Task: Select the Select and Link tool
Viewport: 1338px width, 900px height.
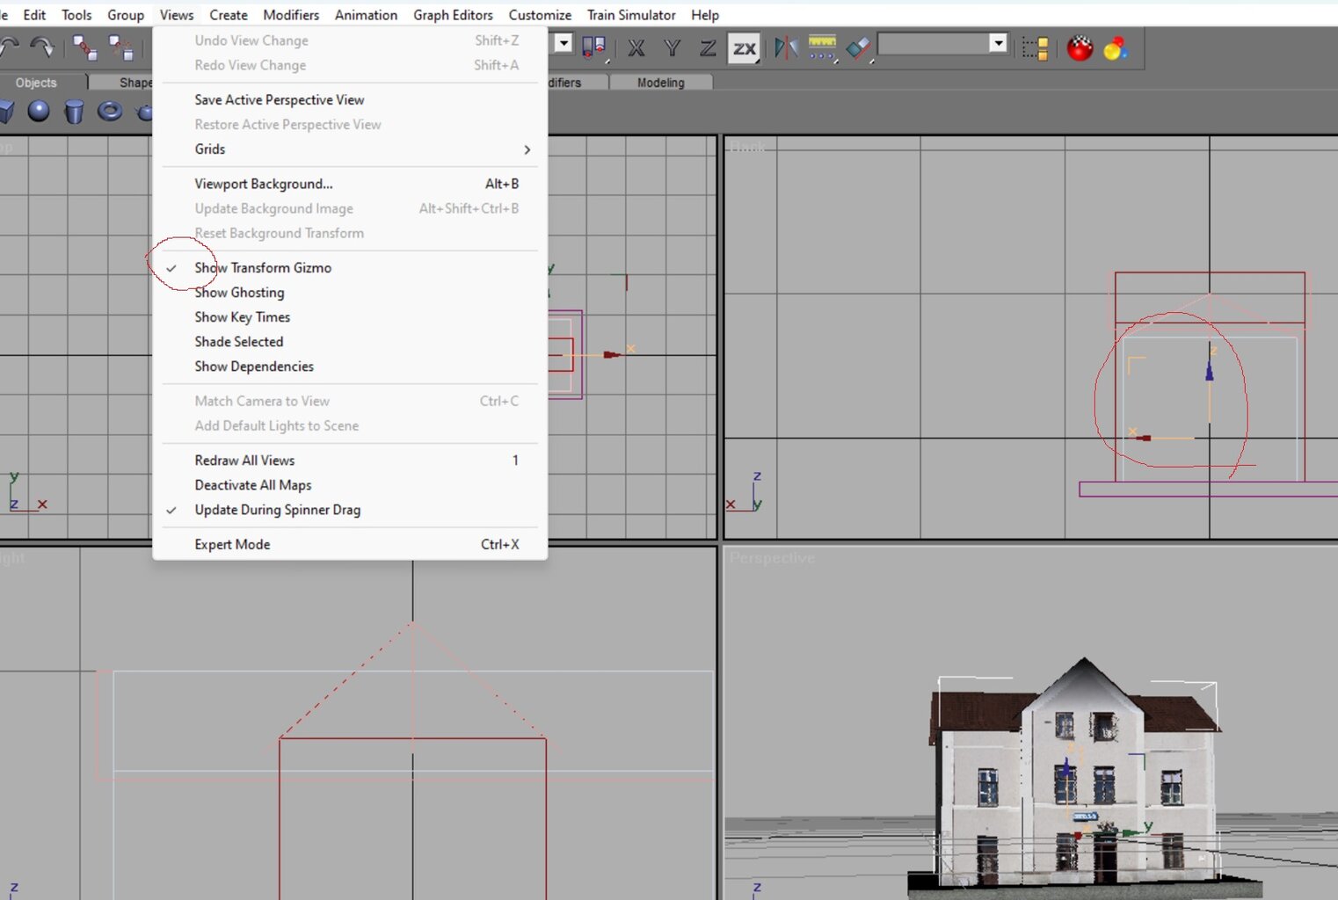Action: click(85, 47)
